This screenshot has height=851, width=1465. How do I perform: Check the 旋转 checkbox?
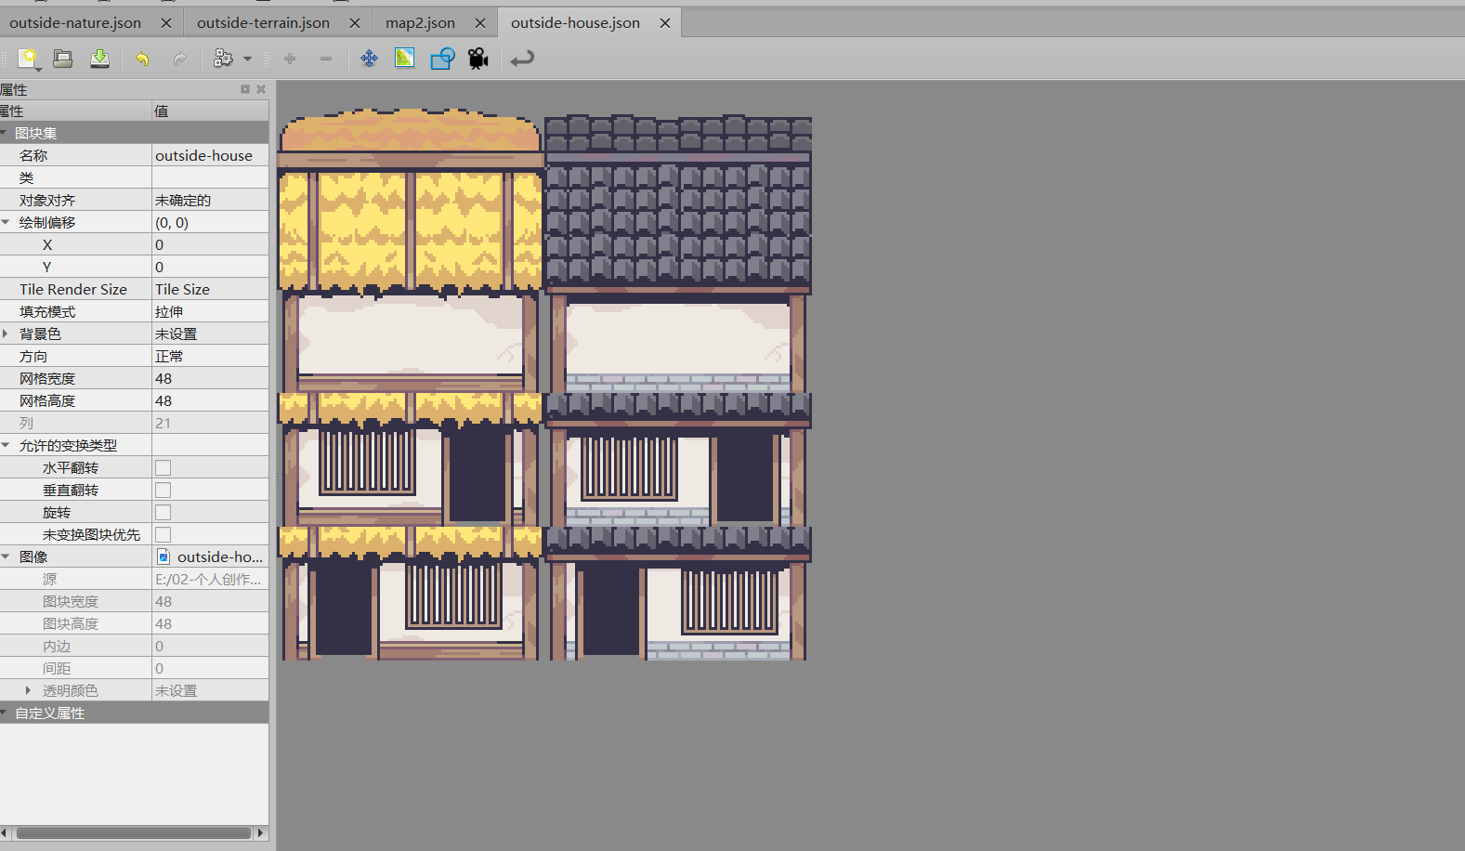(x=164, y=513)
